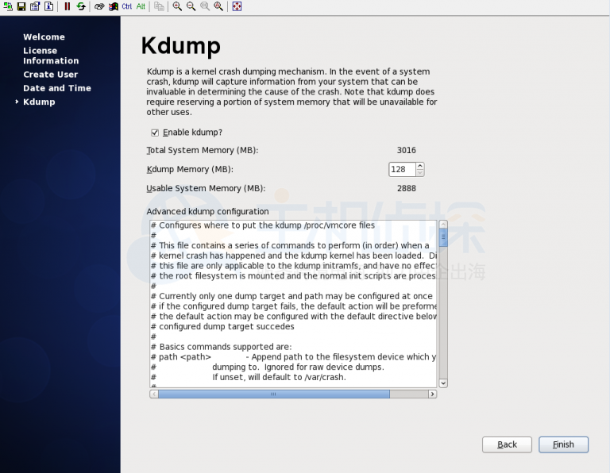The height and width of the screenshot is (473, 610).
Task: Click the full screen arrows icon
Action: click(237, 6)
